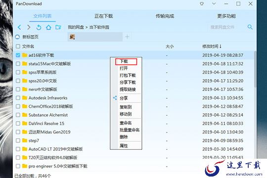Switch to the 文件列表 tab
The image size is (267, 178).
point(43,16)
